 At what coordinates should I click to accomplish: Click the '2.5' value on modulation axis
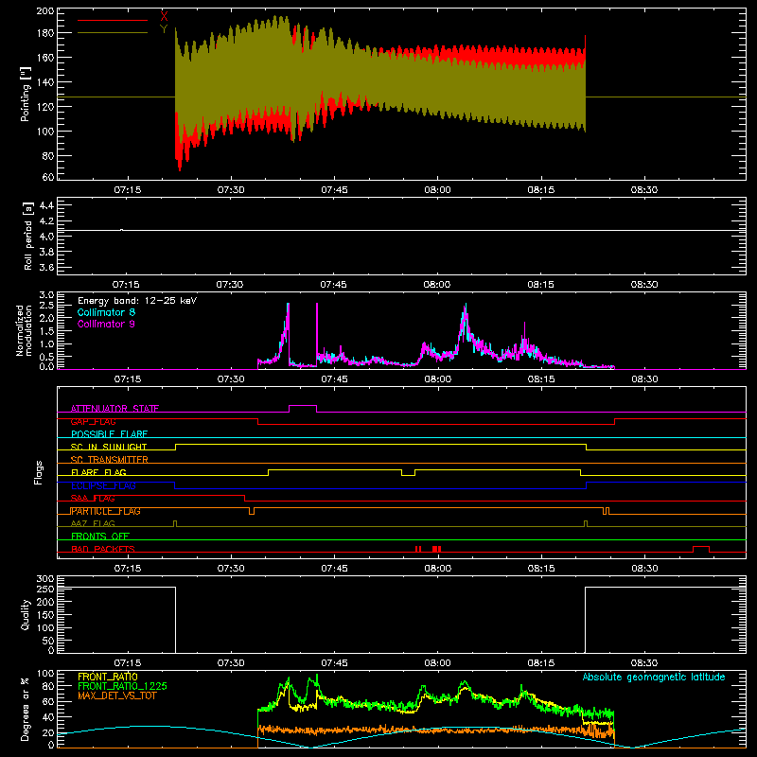[x=46, y=305]
